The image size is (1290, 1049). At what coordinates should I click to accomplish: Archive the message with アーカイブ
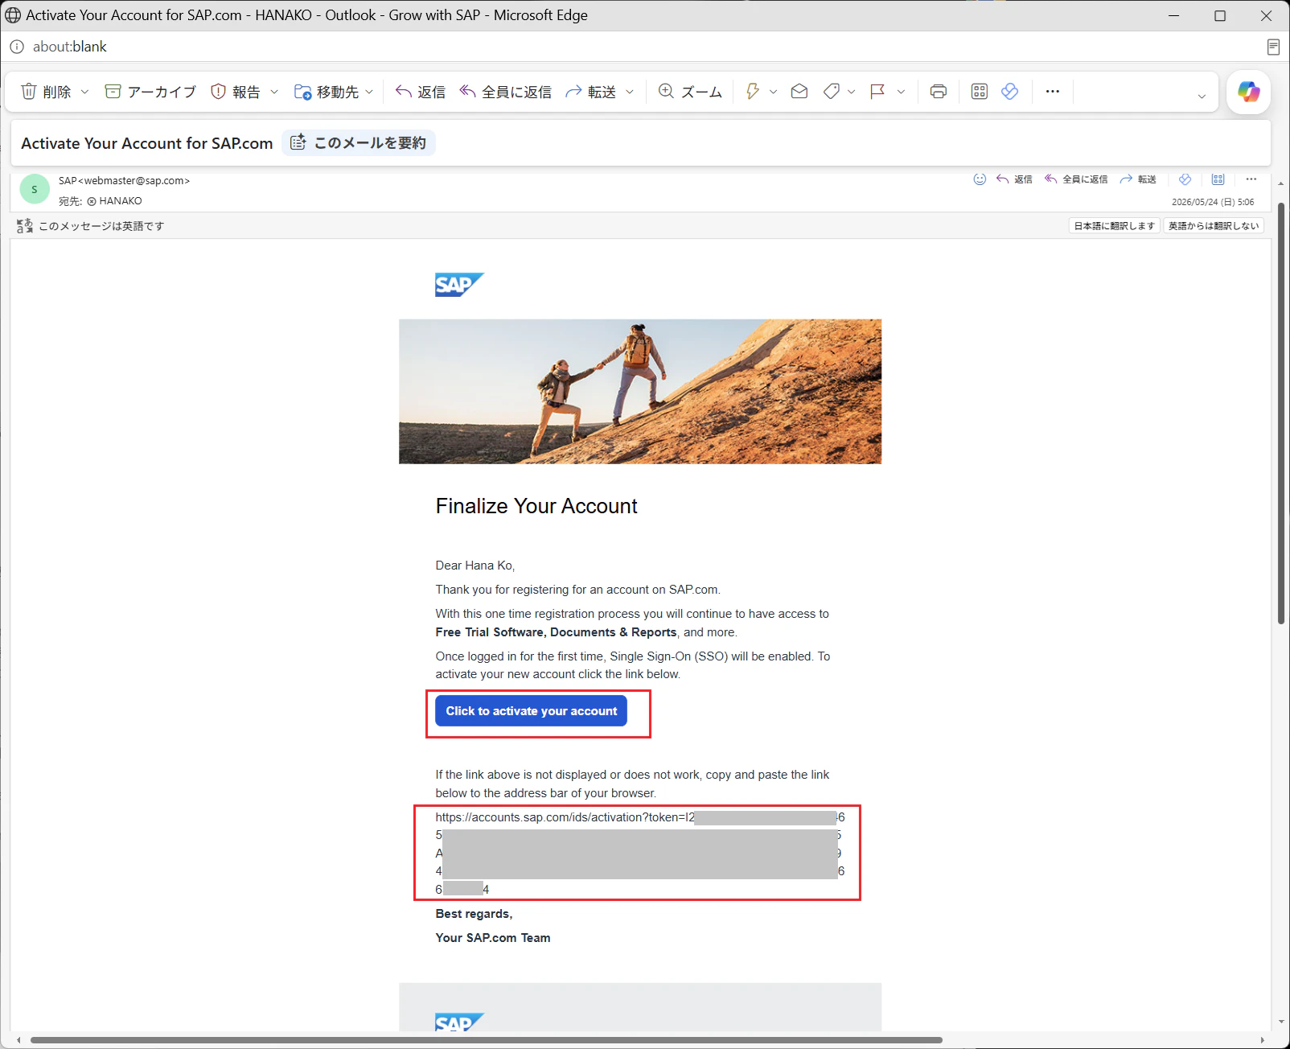point(150,92)
